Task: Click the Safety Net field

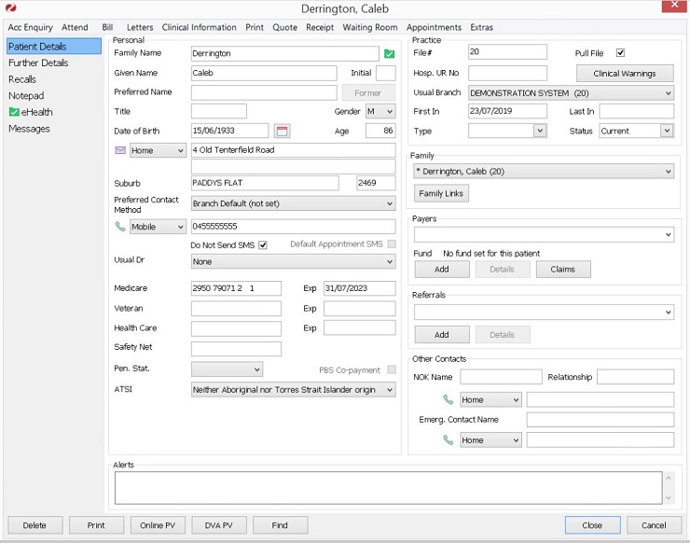Action: coord(236,348)
